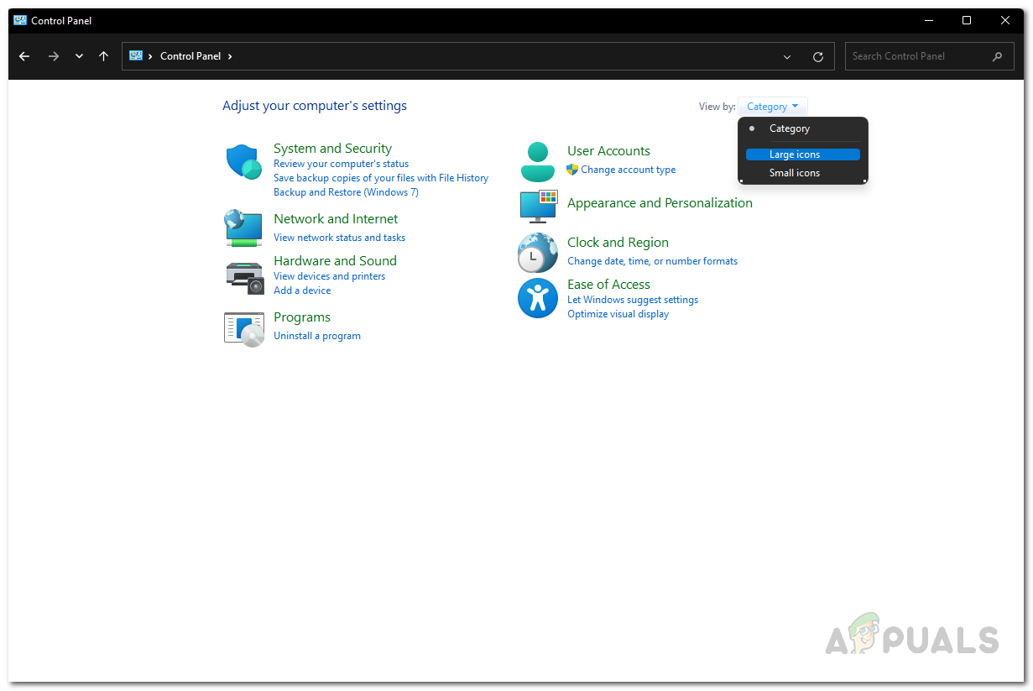Click the Control Panel icon in address bar
The image size is (1033, 691).
point(136,55)
